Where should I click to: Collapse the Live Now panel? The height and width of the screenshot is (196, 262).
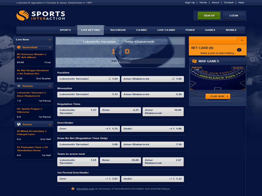(50, 40)
